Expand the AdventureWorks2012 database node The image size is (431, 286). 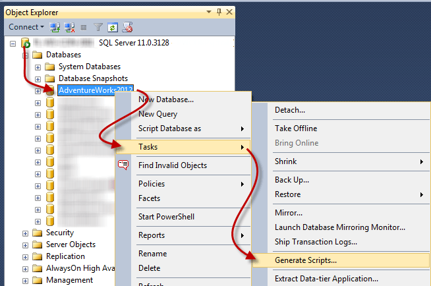click(38, 91)
